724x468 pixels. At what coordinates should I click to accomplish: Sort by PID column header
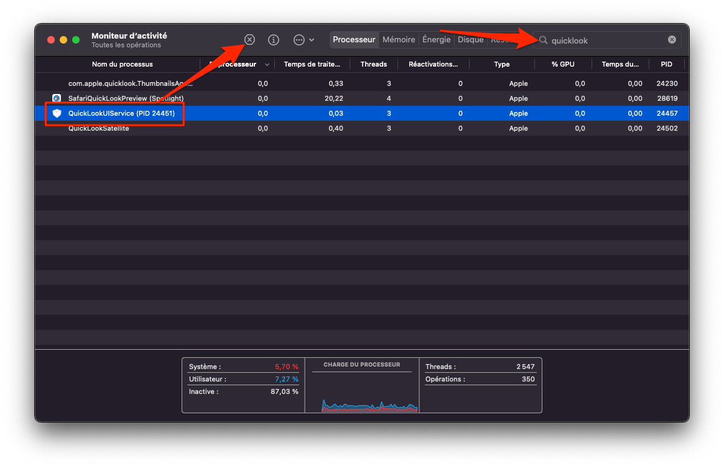tap(666, 64)
